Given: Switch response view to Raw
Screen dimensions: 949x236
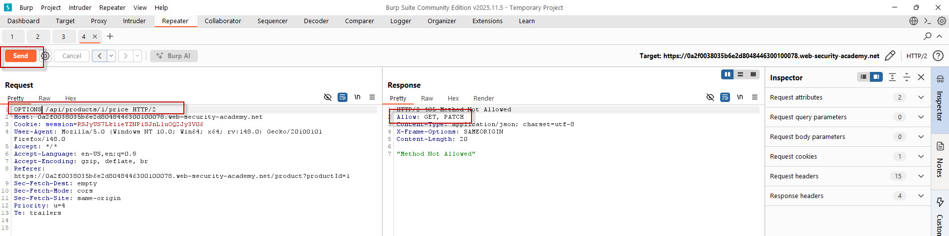Looking at the screenshot, I should pyautogui.click(x=427, y=99).
